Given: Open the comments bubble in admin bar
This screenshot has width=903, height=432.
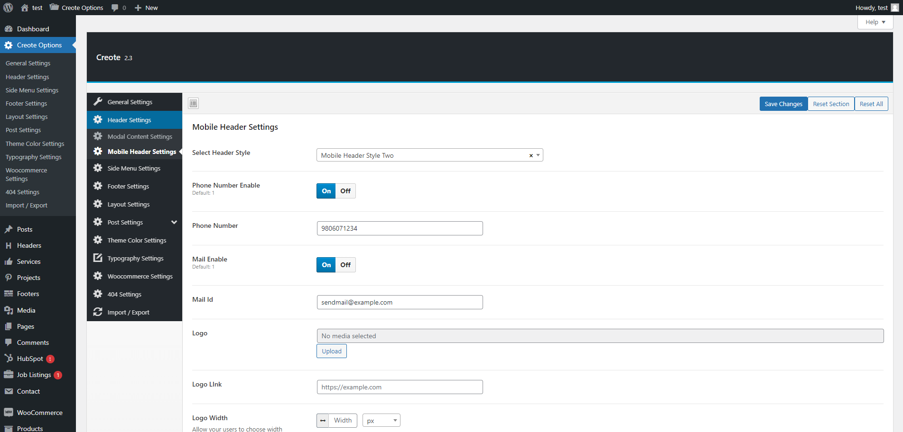Looking at the screenshot, I should coord(118,8).
